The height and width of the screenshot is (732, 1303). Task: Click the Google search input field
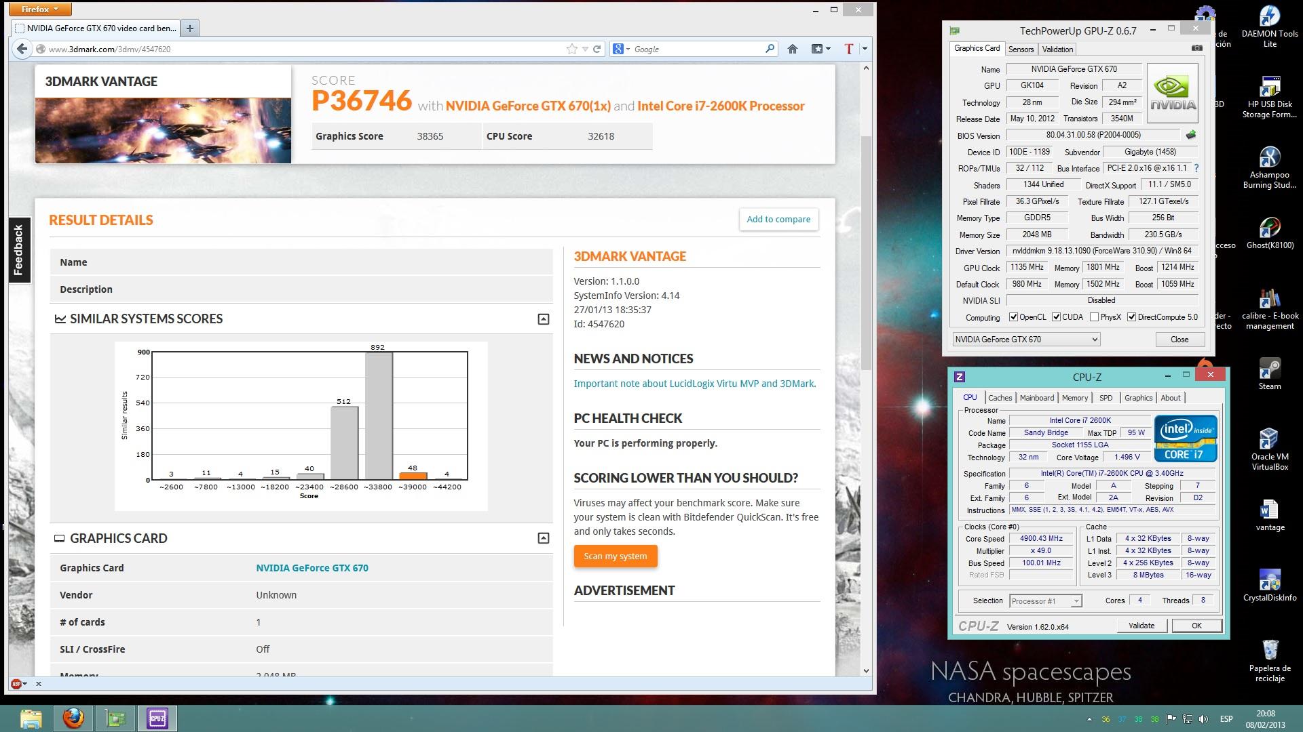tap(698, 49)
